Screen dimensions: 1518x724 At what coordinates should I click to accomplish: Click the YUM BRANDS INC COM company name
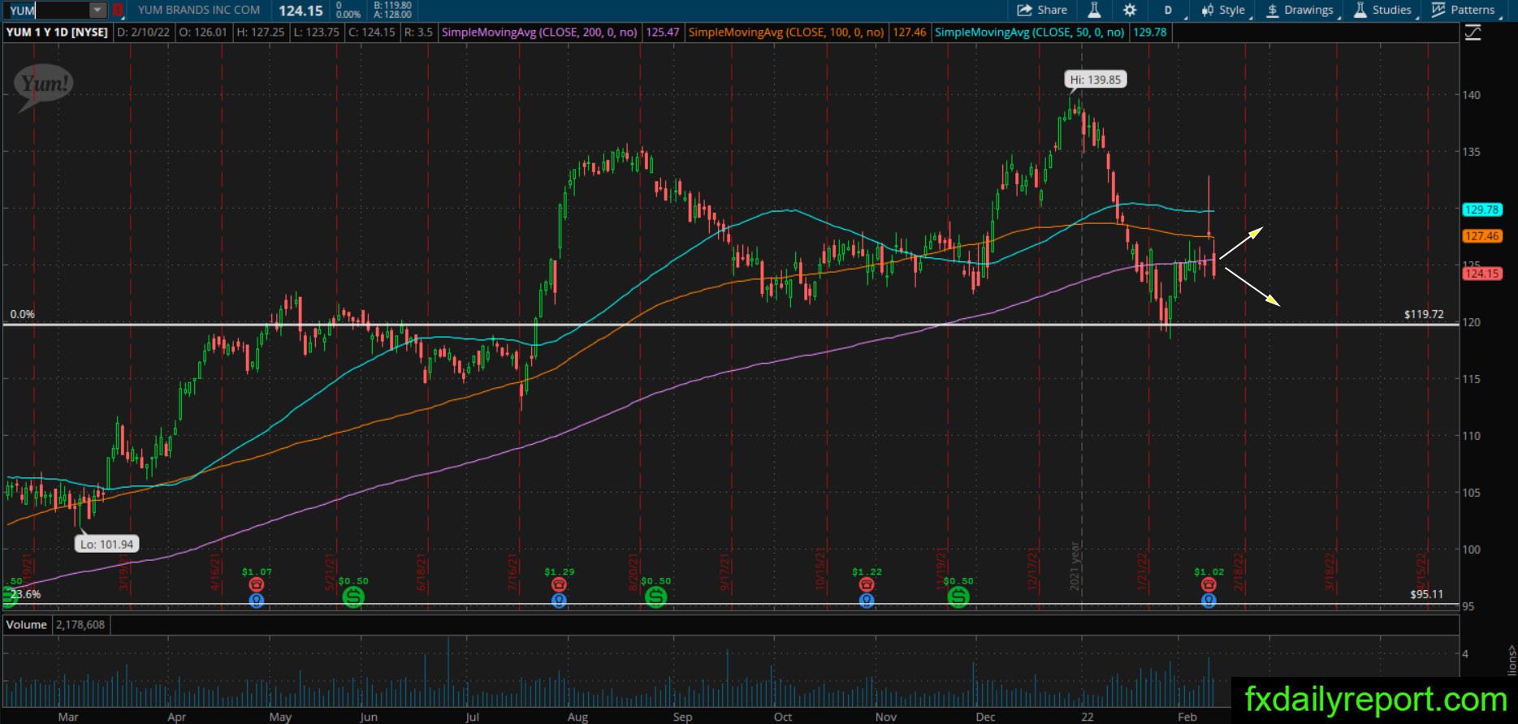tap(199, 10)
